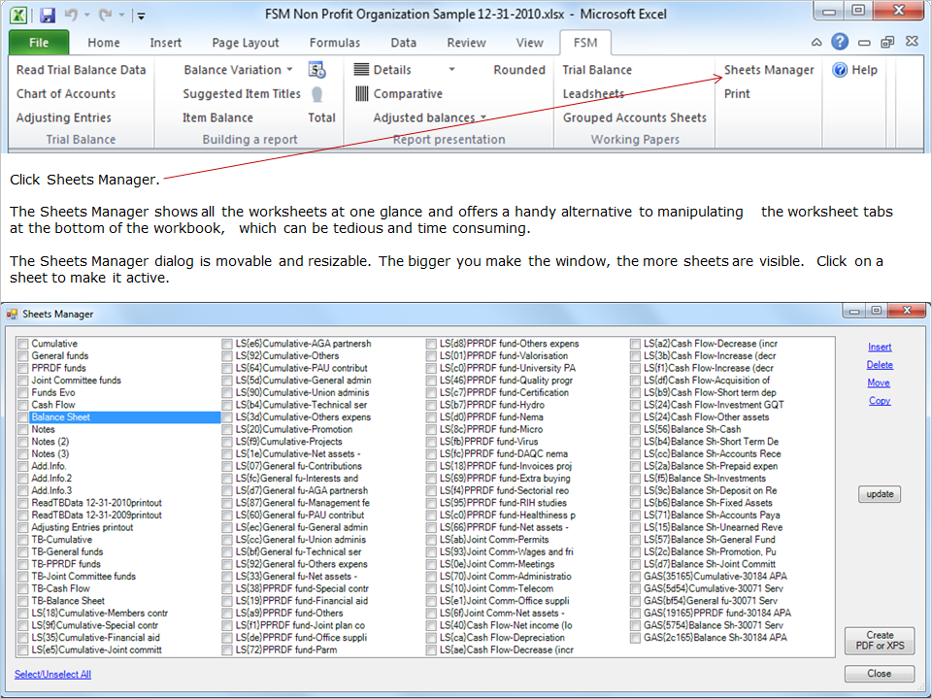Restore the workbook window using restore icon
This screenshot has height=699, width=932.
(x=887, y=42)
